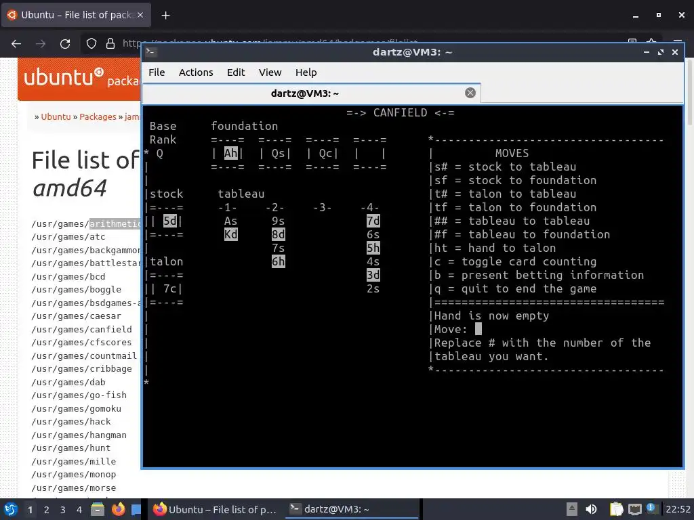Switch to dartz@VM3 terminal taskbar button

[352, 509]
